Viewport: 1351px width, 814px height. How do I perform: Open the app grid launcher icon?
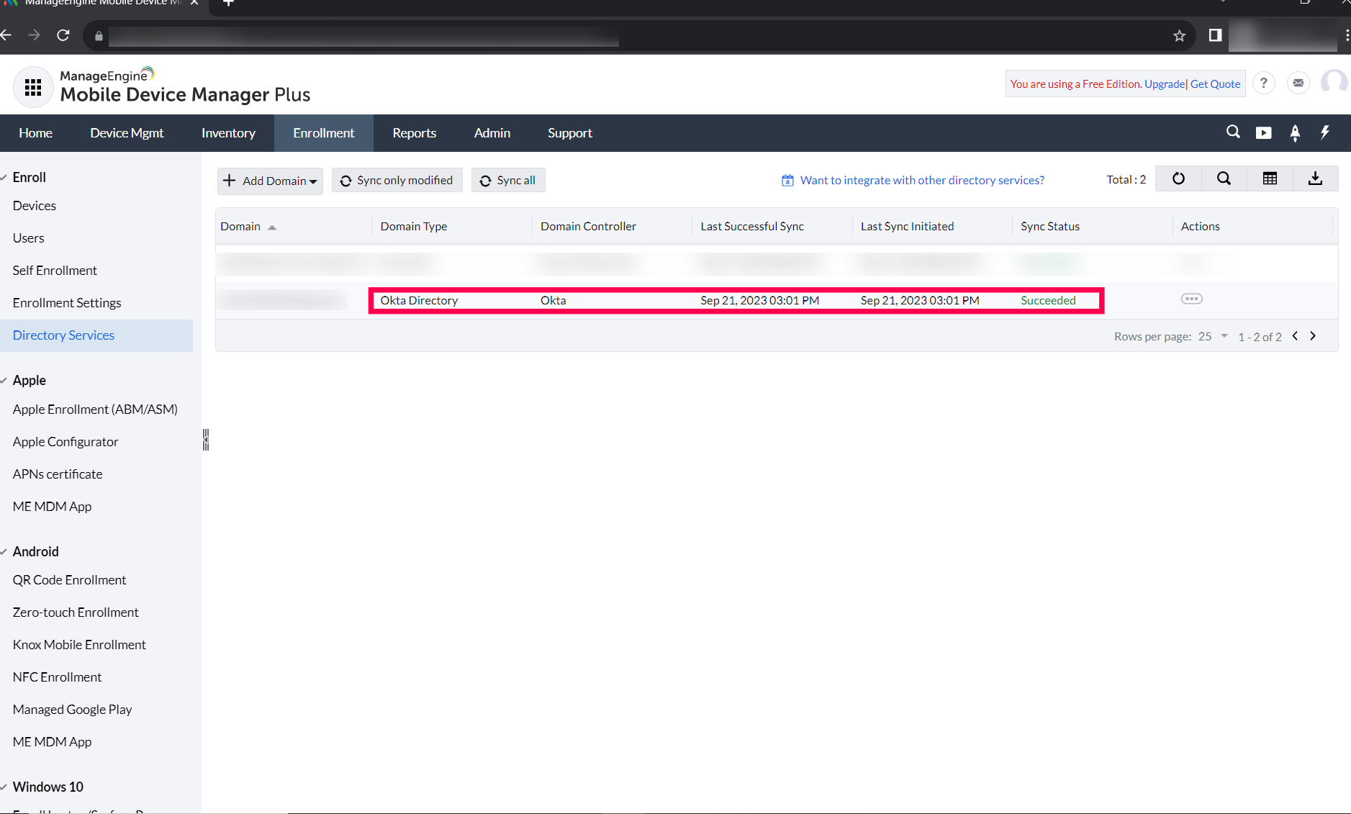(33, 87)
